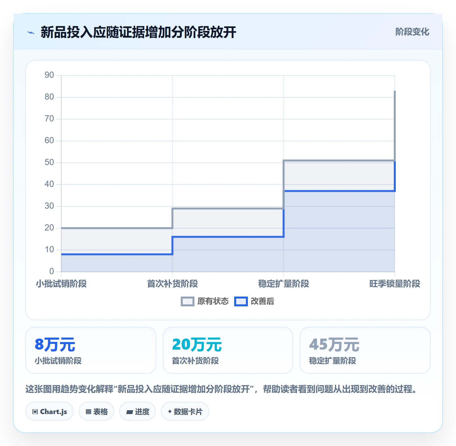Click the 小批试销阶段 caption under 8万元
The image size is (456, 446).
[58, 361]
